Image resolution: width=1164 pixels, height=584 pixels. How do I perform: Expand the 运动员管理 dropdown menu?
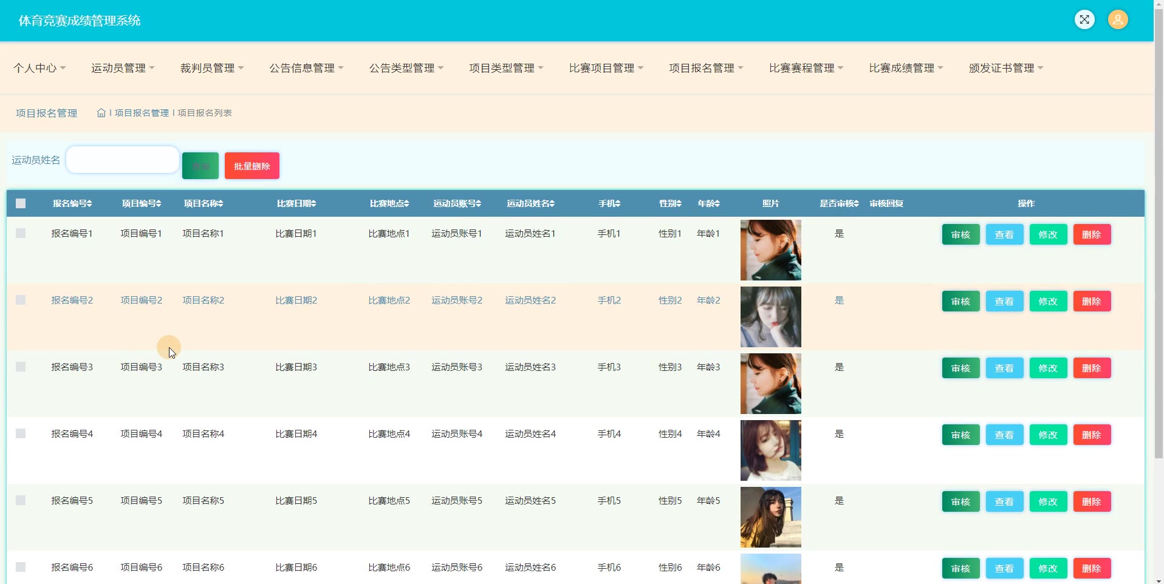pos(123,68)
